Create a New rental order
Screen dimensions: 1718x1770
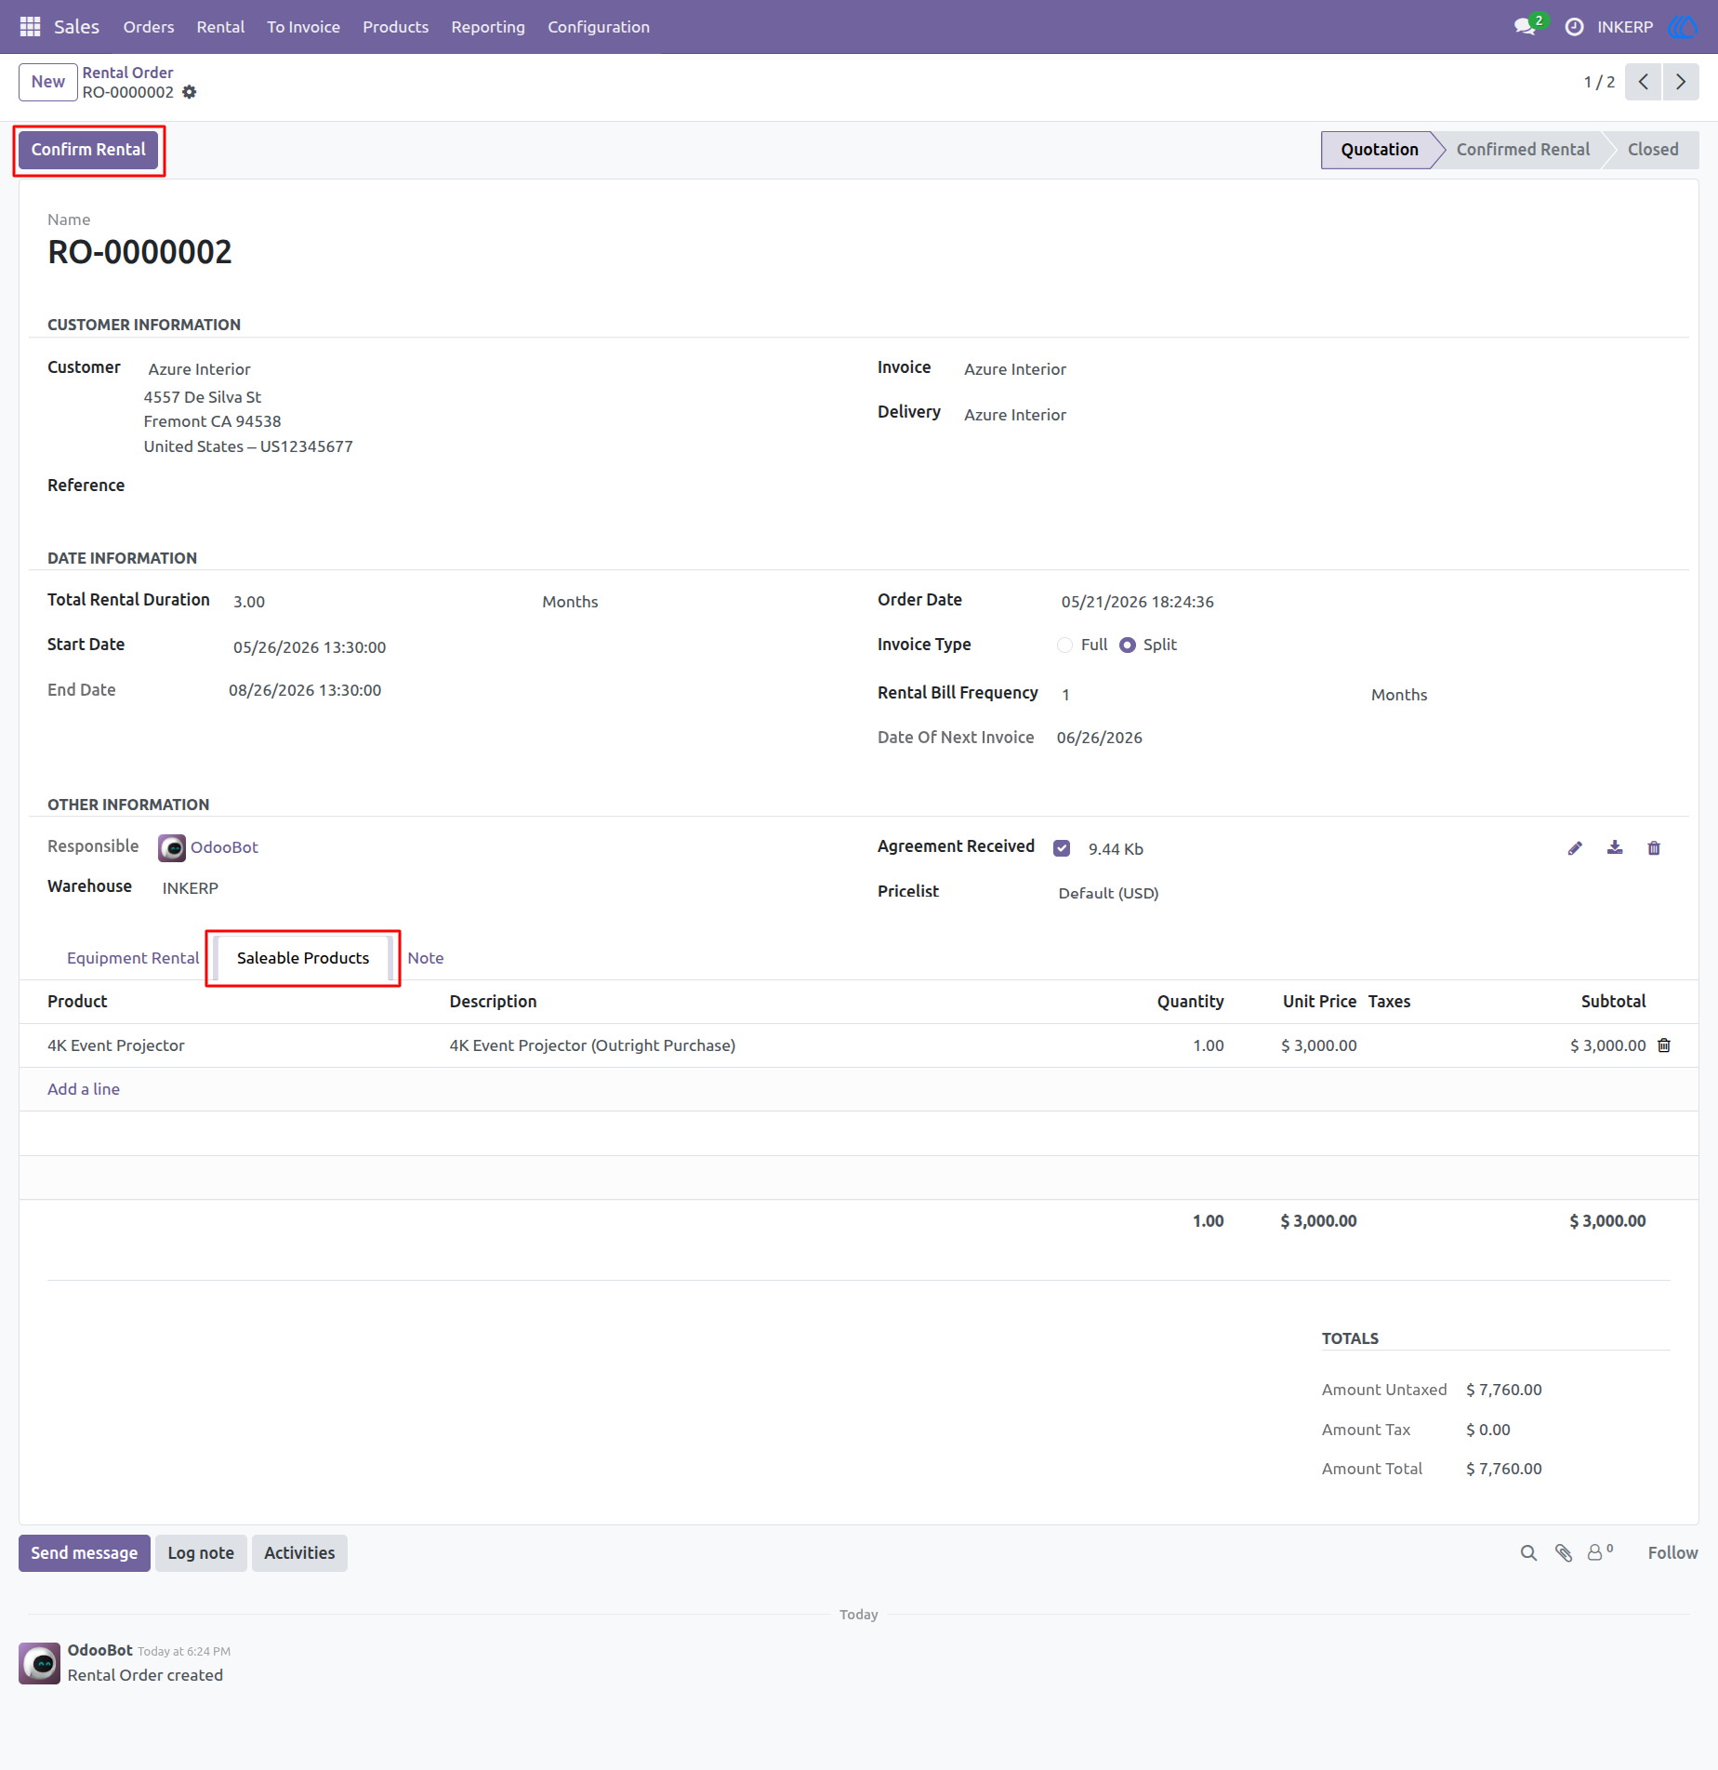[48, 82]
